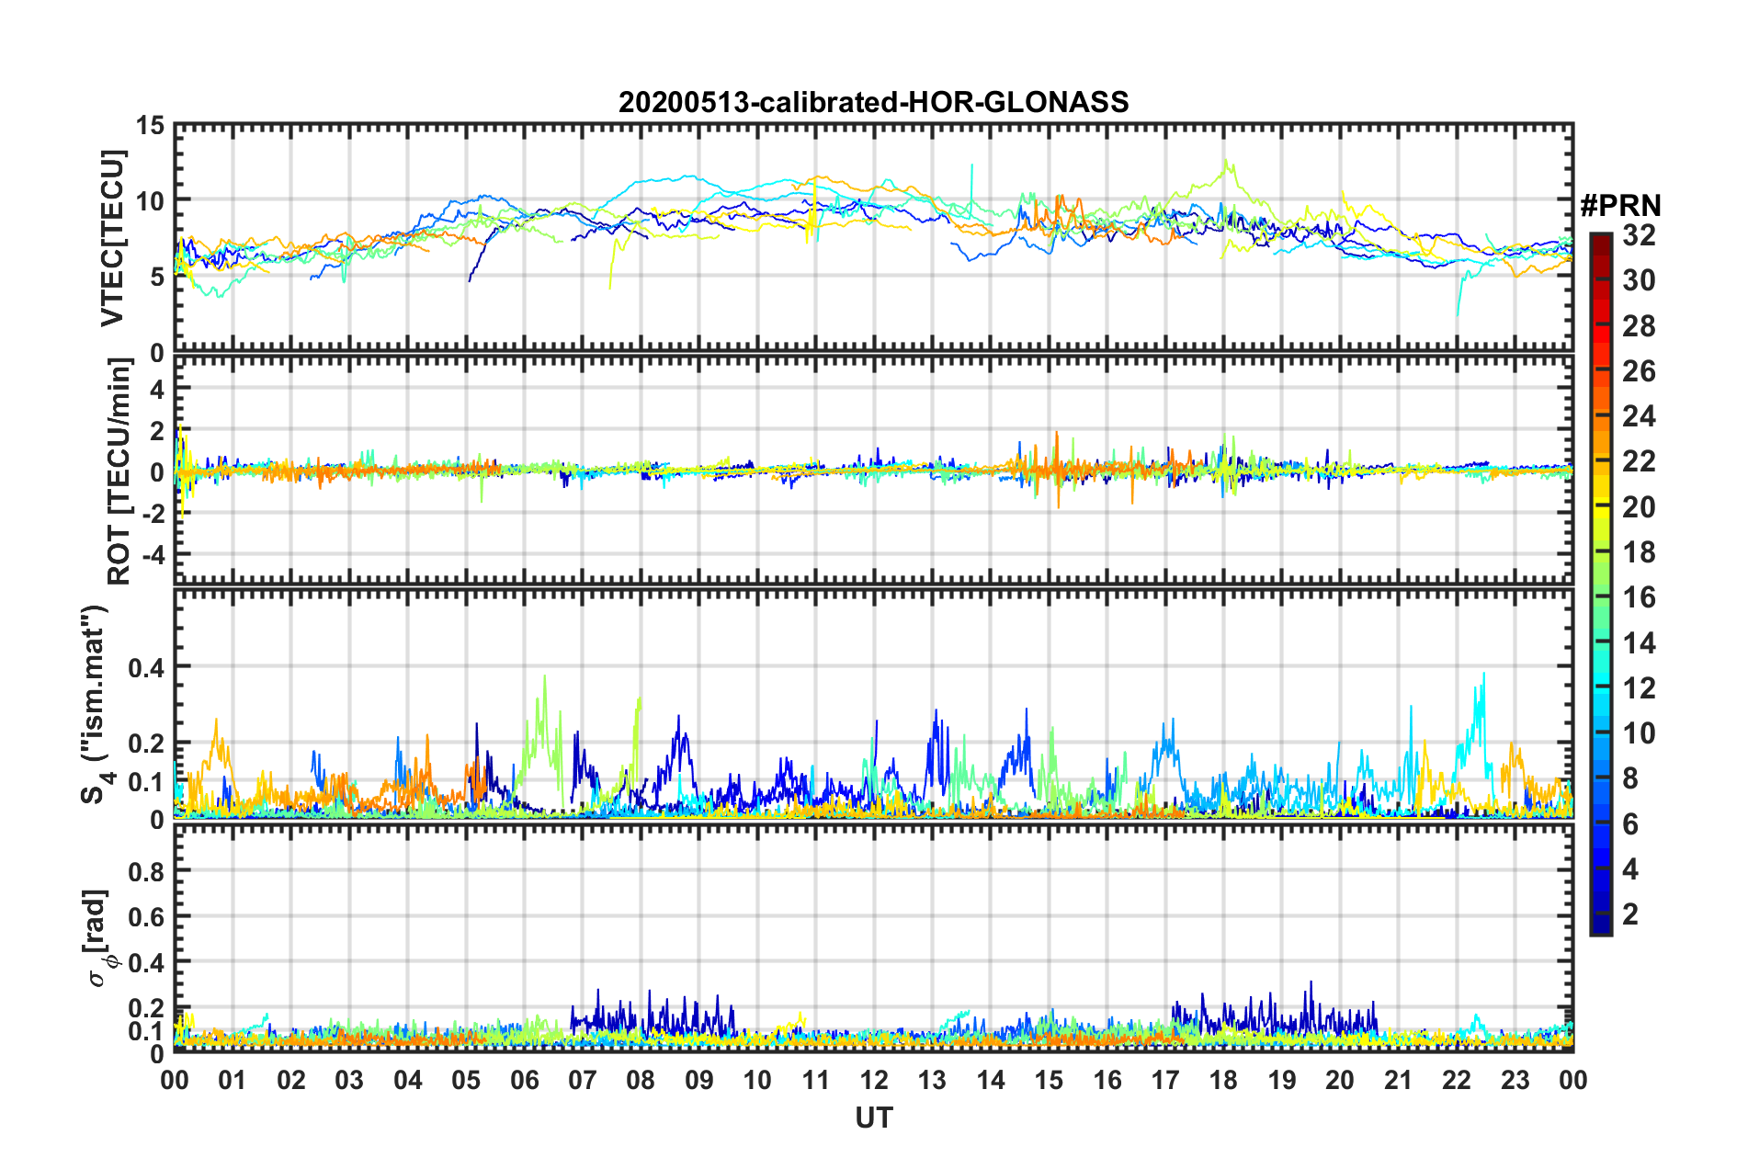Click the #PRN colorbar title

click(x=1620, y=206)
